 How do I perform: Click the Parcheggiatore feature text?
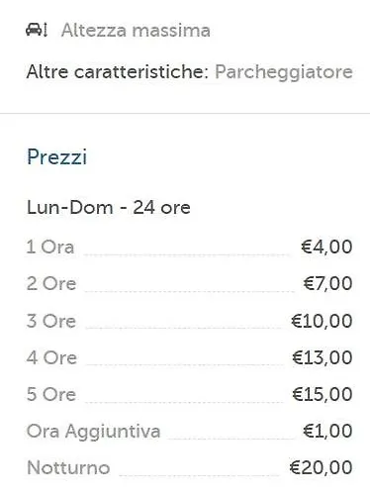(284, 72)
